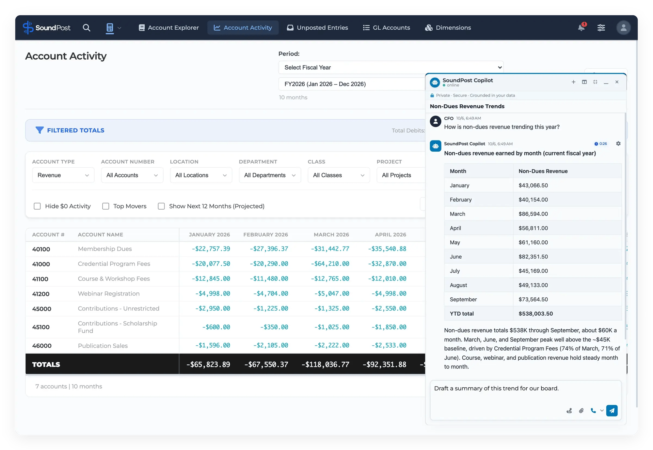The width and height of the screenshot is (653, 450).
Task: Open the All Classes dropdown
Action: click(339, 175)
